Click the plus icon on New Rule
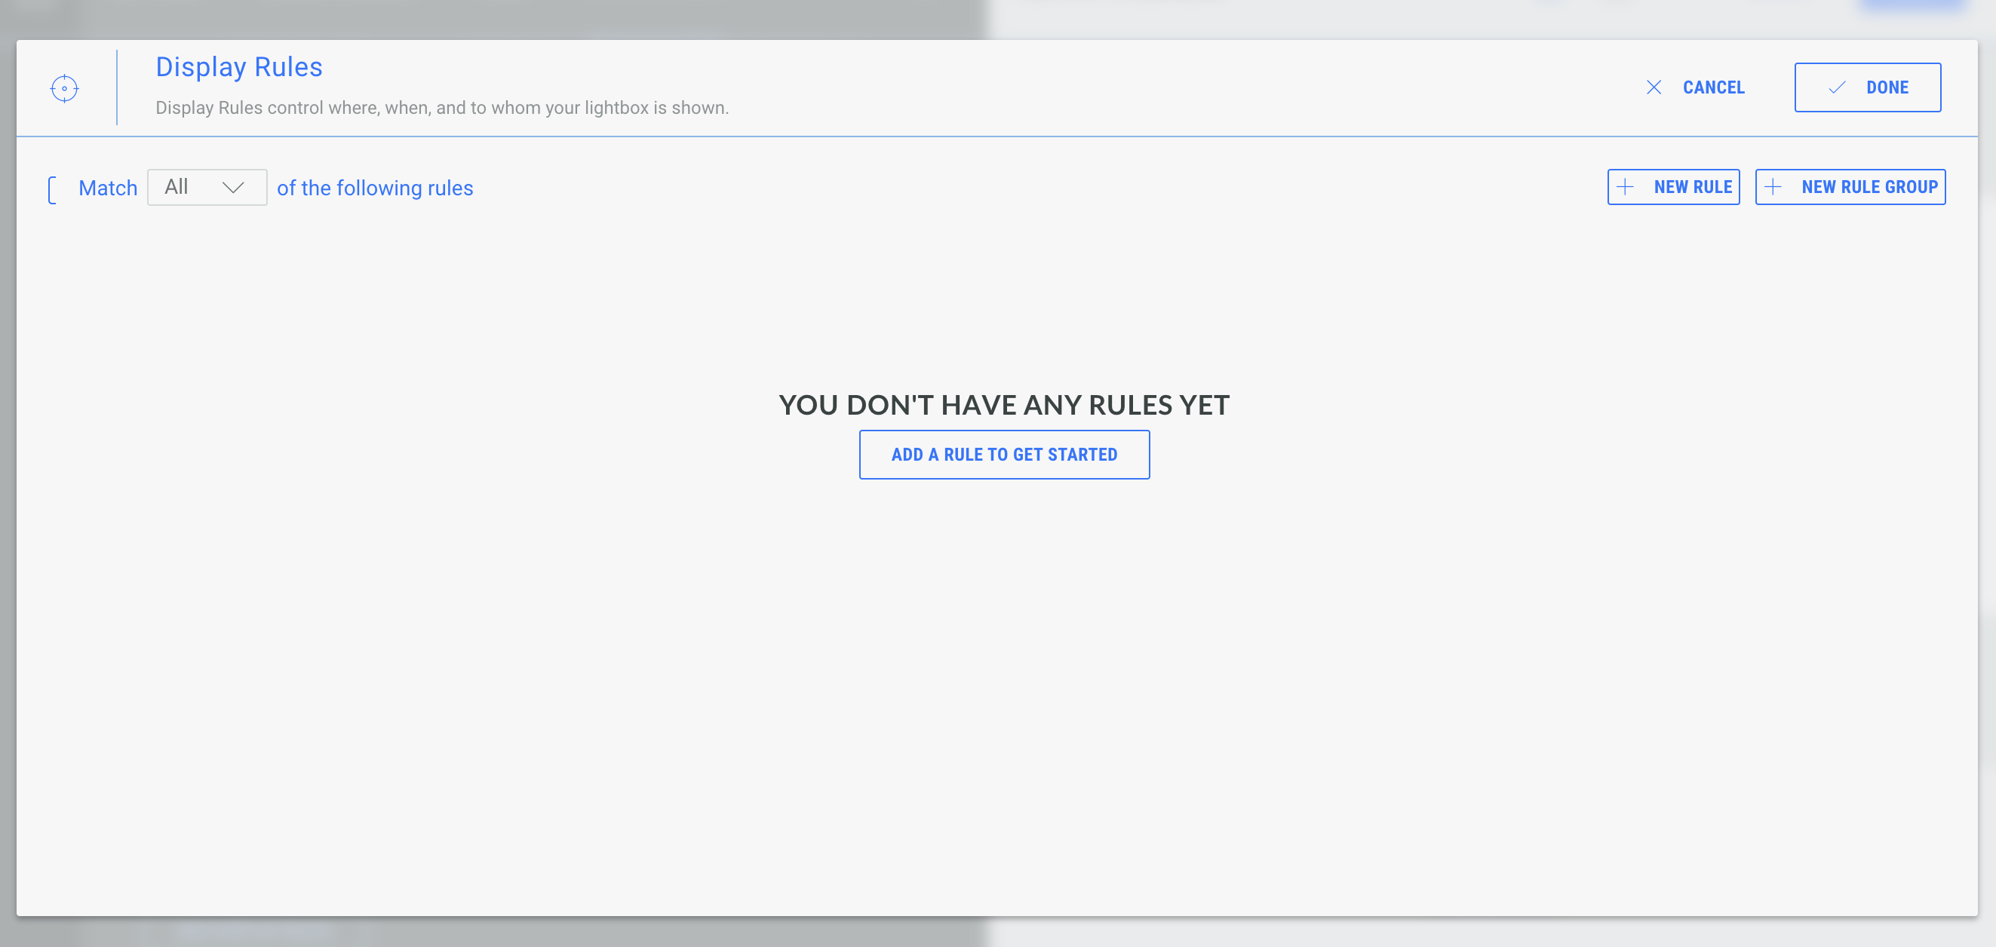This screenshot has width=1996, height=947. tap(1625, 187)
